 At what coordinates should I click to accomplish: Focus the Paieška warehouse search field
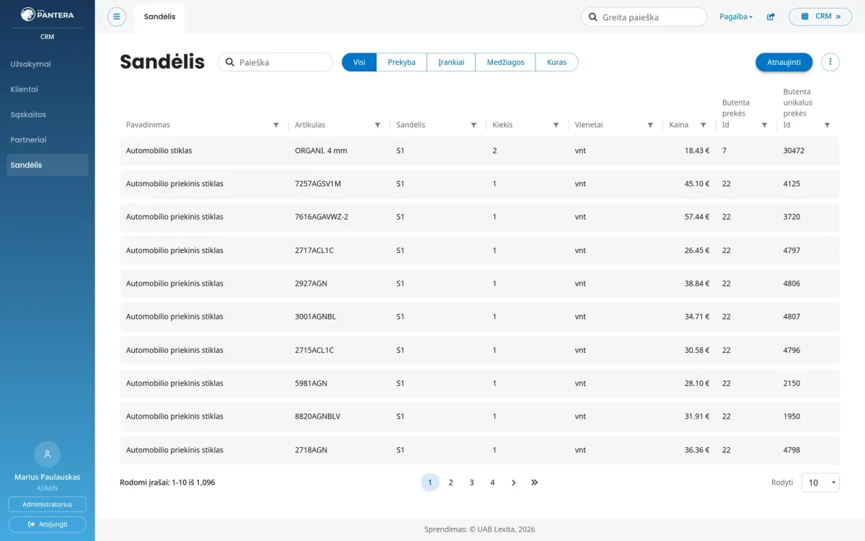click(275, 62)
